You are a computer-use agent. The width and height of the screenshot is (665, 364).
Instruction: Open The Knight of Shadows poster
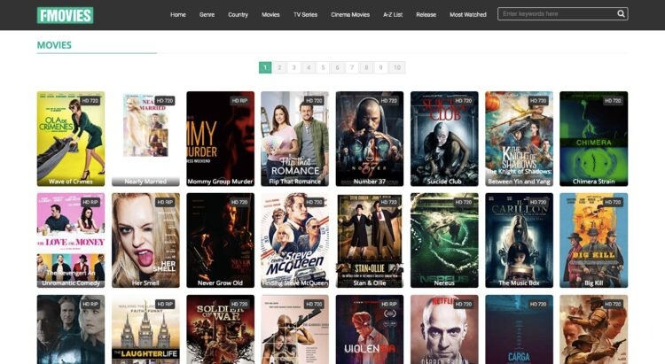(x=519, y=138)
